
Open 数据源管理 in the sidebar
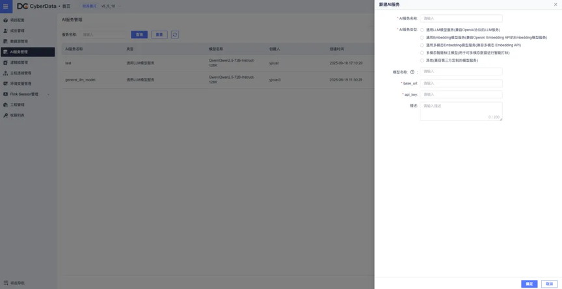tap(27, 41)
